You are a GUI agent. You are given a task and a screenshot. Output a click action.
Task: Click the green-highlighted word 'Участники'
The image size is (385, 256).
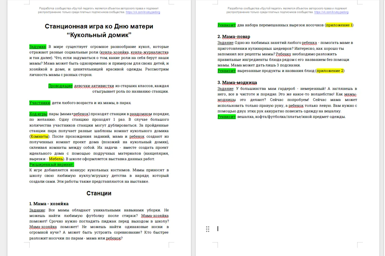40,103
